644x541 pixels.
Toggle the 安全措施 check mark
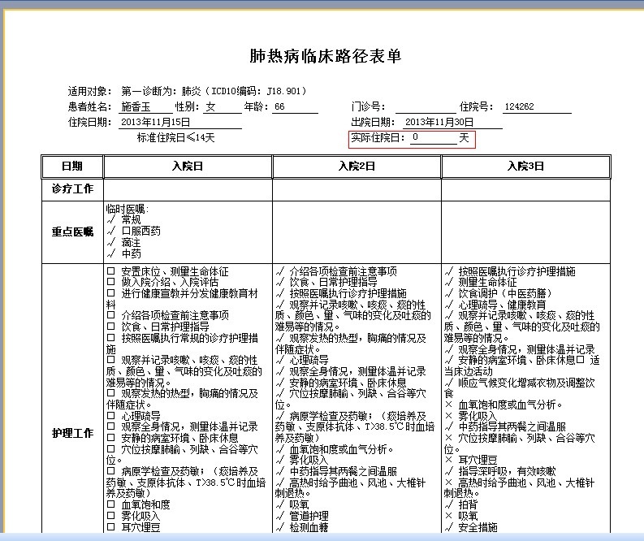[x=449, y=526]
